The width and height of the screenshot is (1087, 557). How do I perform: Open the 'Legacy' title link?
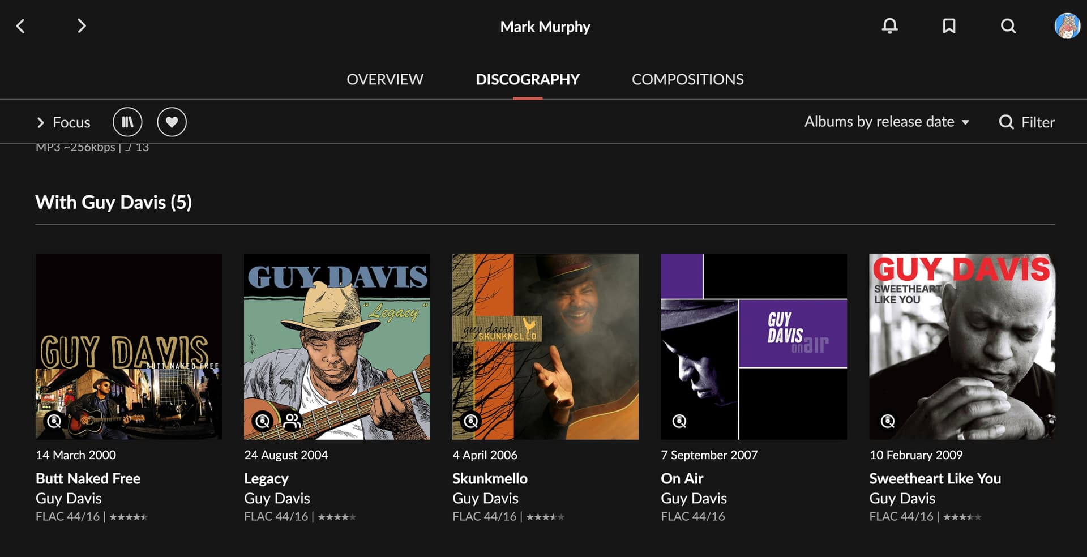coord(266,479)
